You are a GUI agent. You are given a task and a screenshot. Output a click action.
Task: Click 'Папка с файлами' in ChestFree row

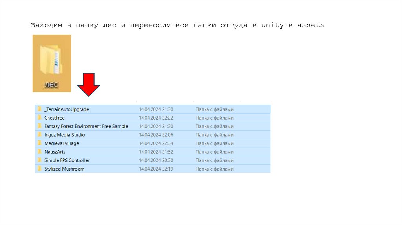[214, 118]
